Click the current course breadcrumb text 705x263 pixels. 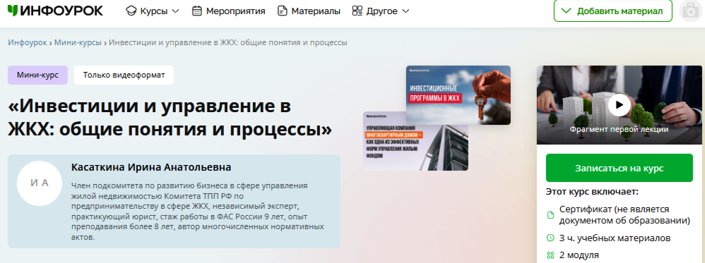(x=228, y=42)
